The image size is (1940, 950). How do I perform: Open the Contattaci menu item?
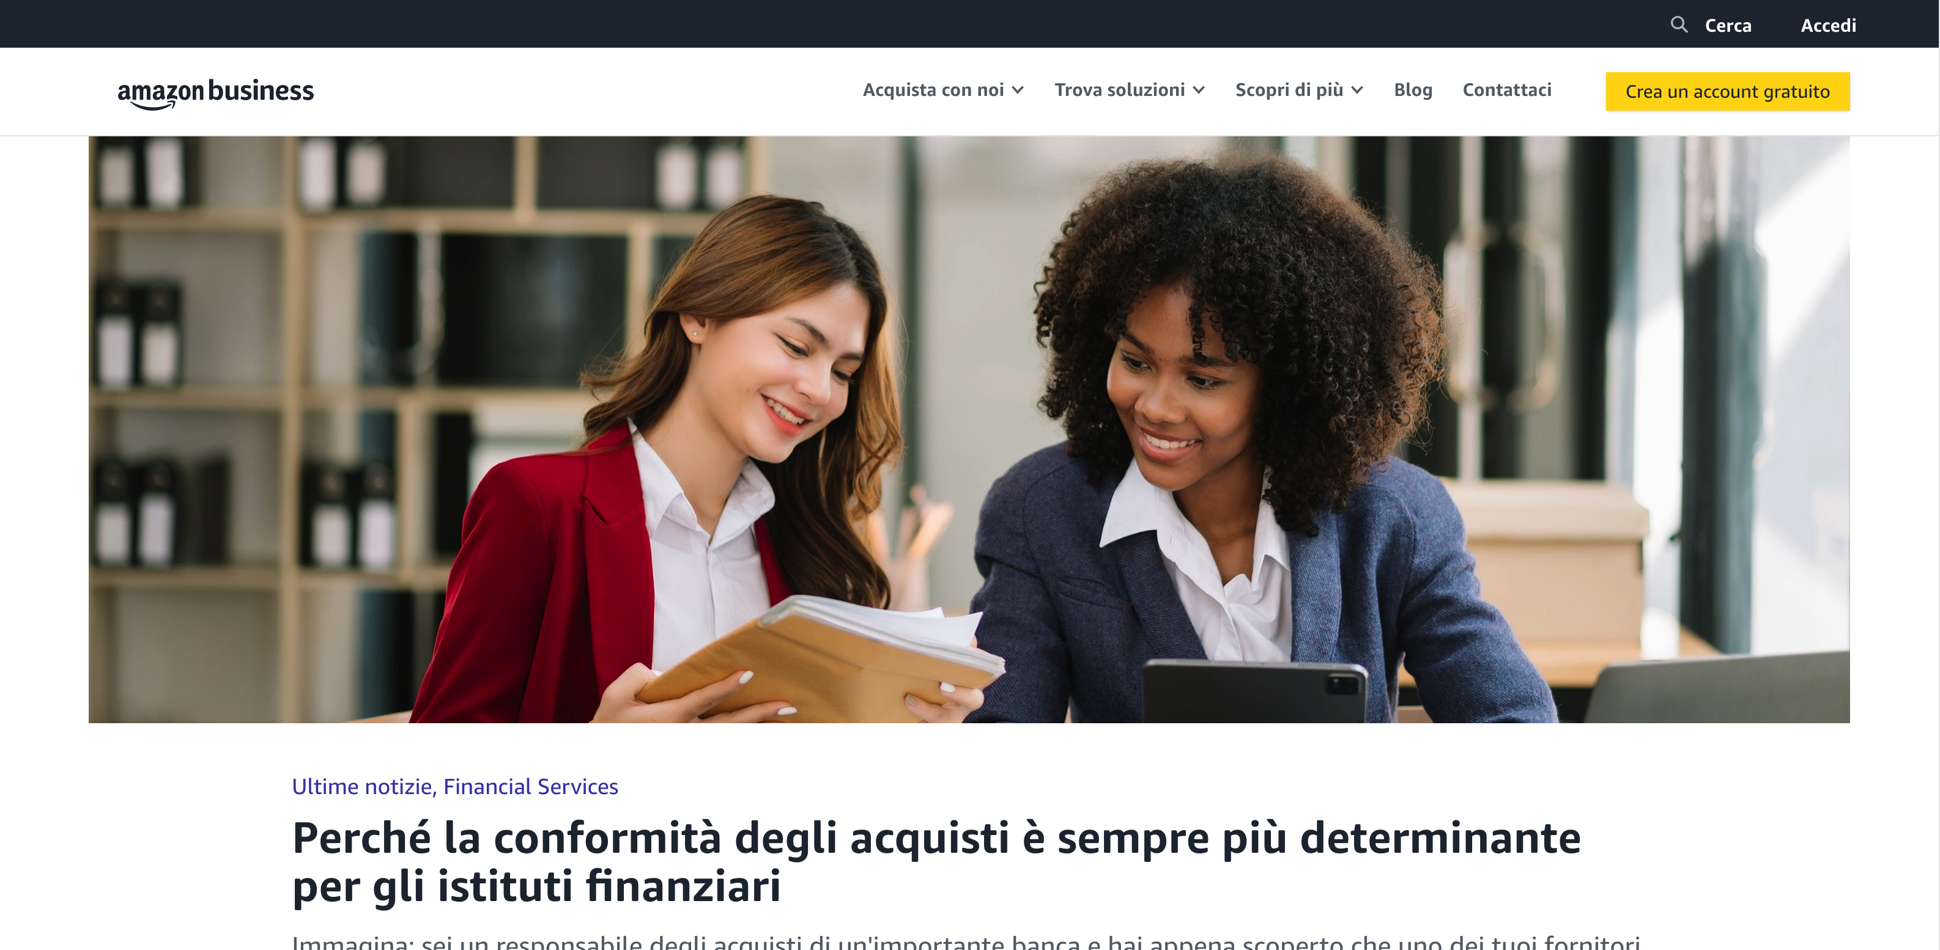(x=1507, y=90)
